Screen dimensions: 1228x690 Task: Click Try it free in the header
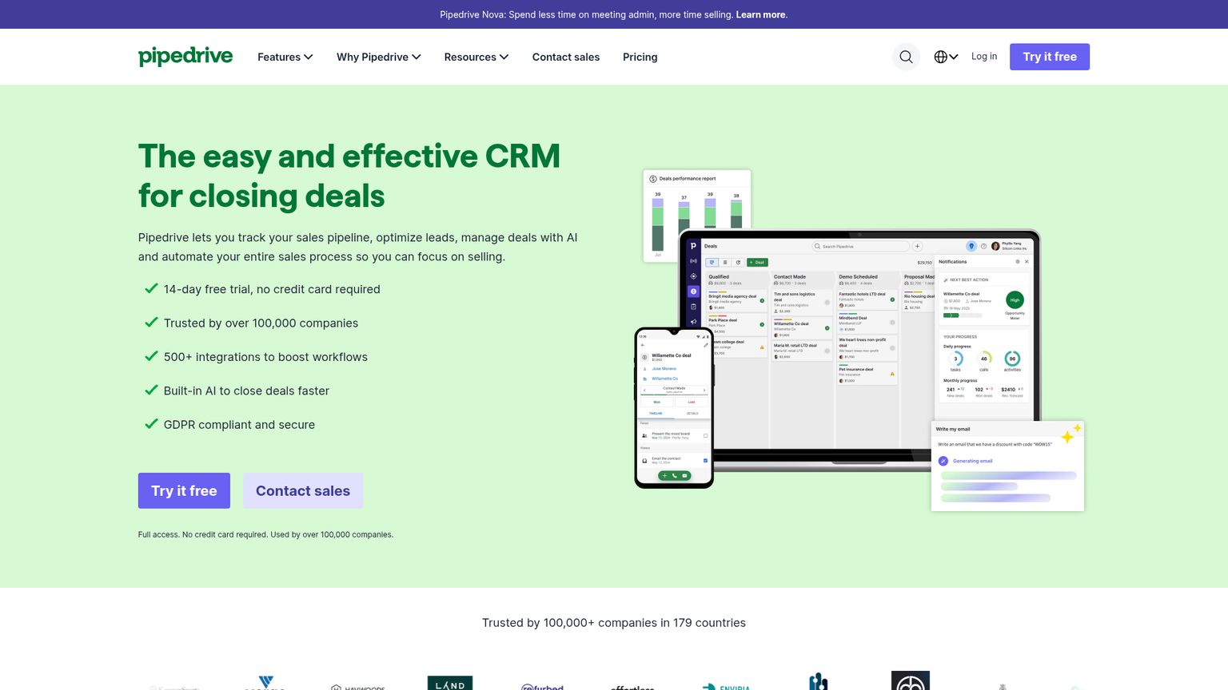[1050, 57]
